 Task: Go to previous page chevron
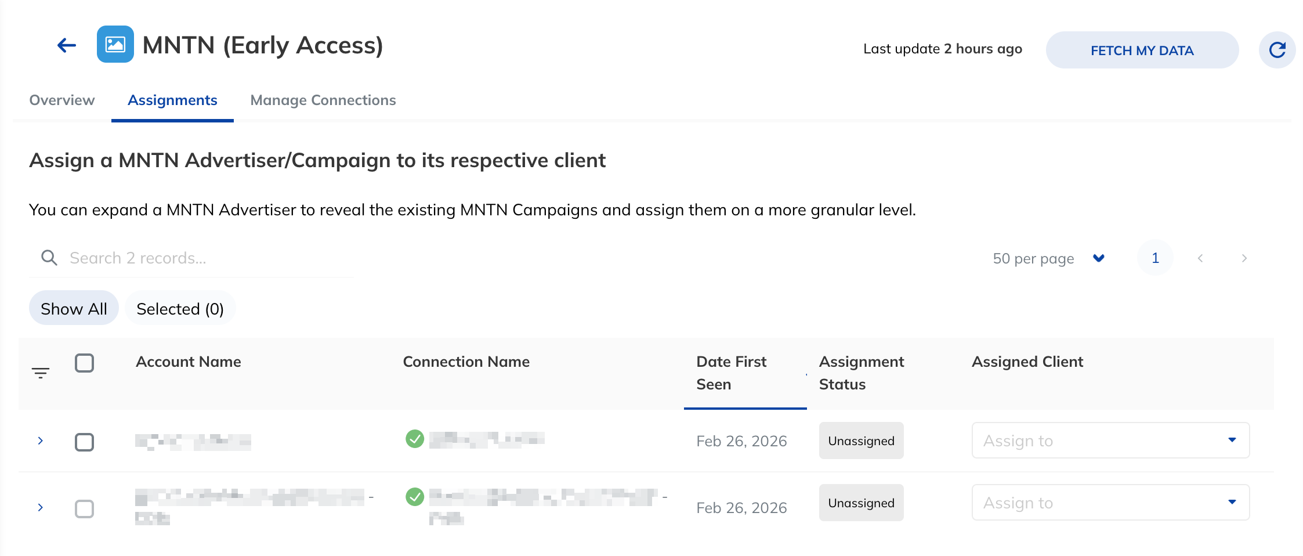(1200, 258)
